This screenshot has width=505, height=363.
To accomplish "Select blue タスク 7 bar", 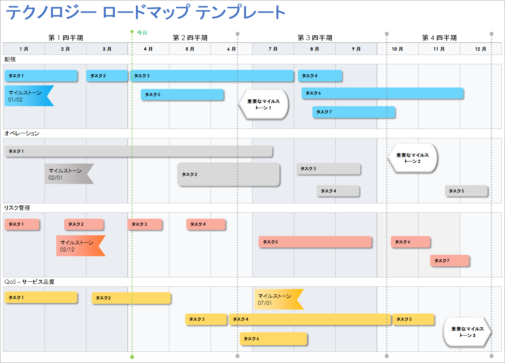I will (354, 112).
